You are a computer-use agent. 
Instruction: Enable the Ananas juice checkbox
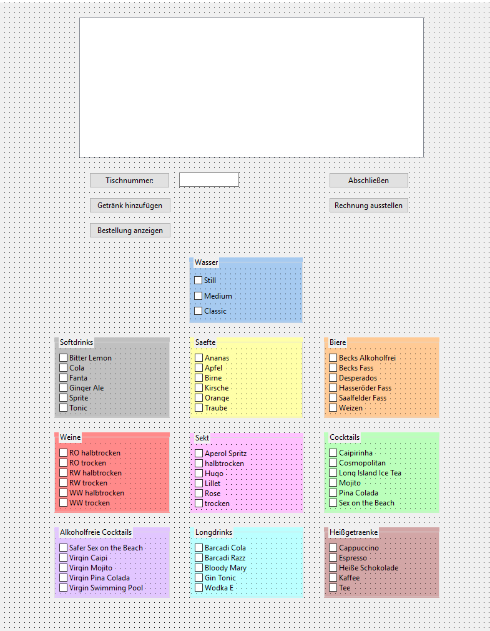pos(199,358)
